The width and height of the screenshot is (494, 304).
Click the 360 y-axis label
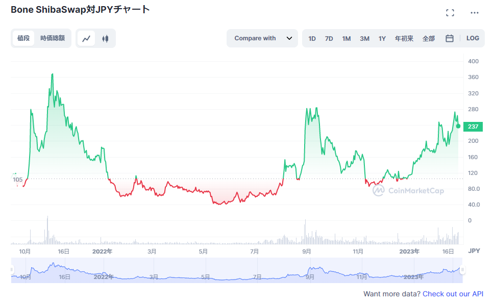click(473, 77)
